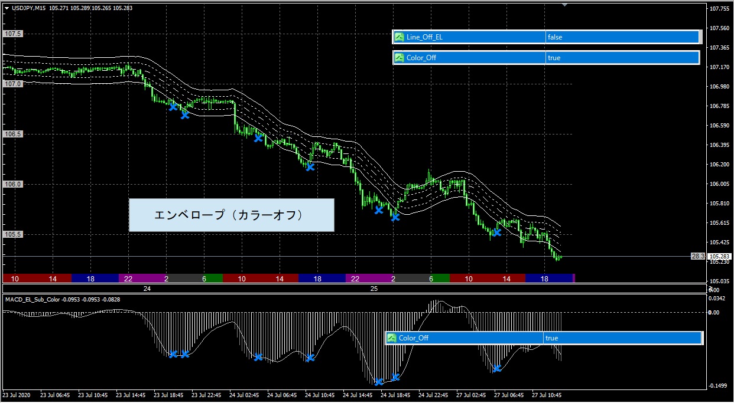The height and width of the screenshot is (403, 734).
Task: Click the 105.5 level label
Action: (13, 235)
